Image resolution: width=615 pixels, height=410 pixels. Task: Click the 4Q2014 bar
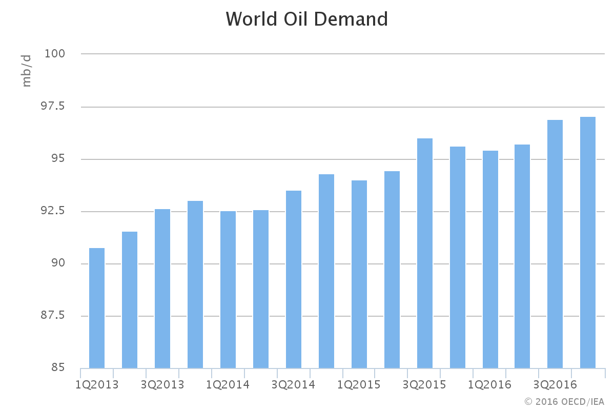coord(326,271)
